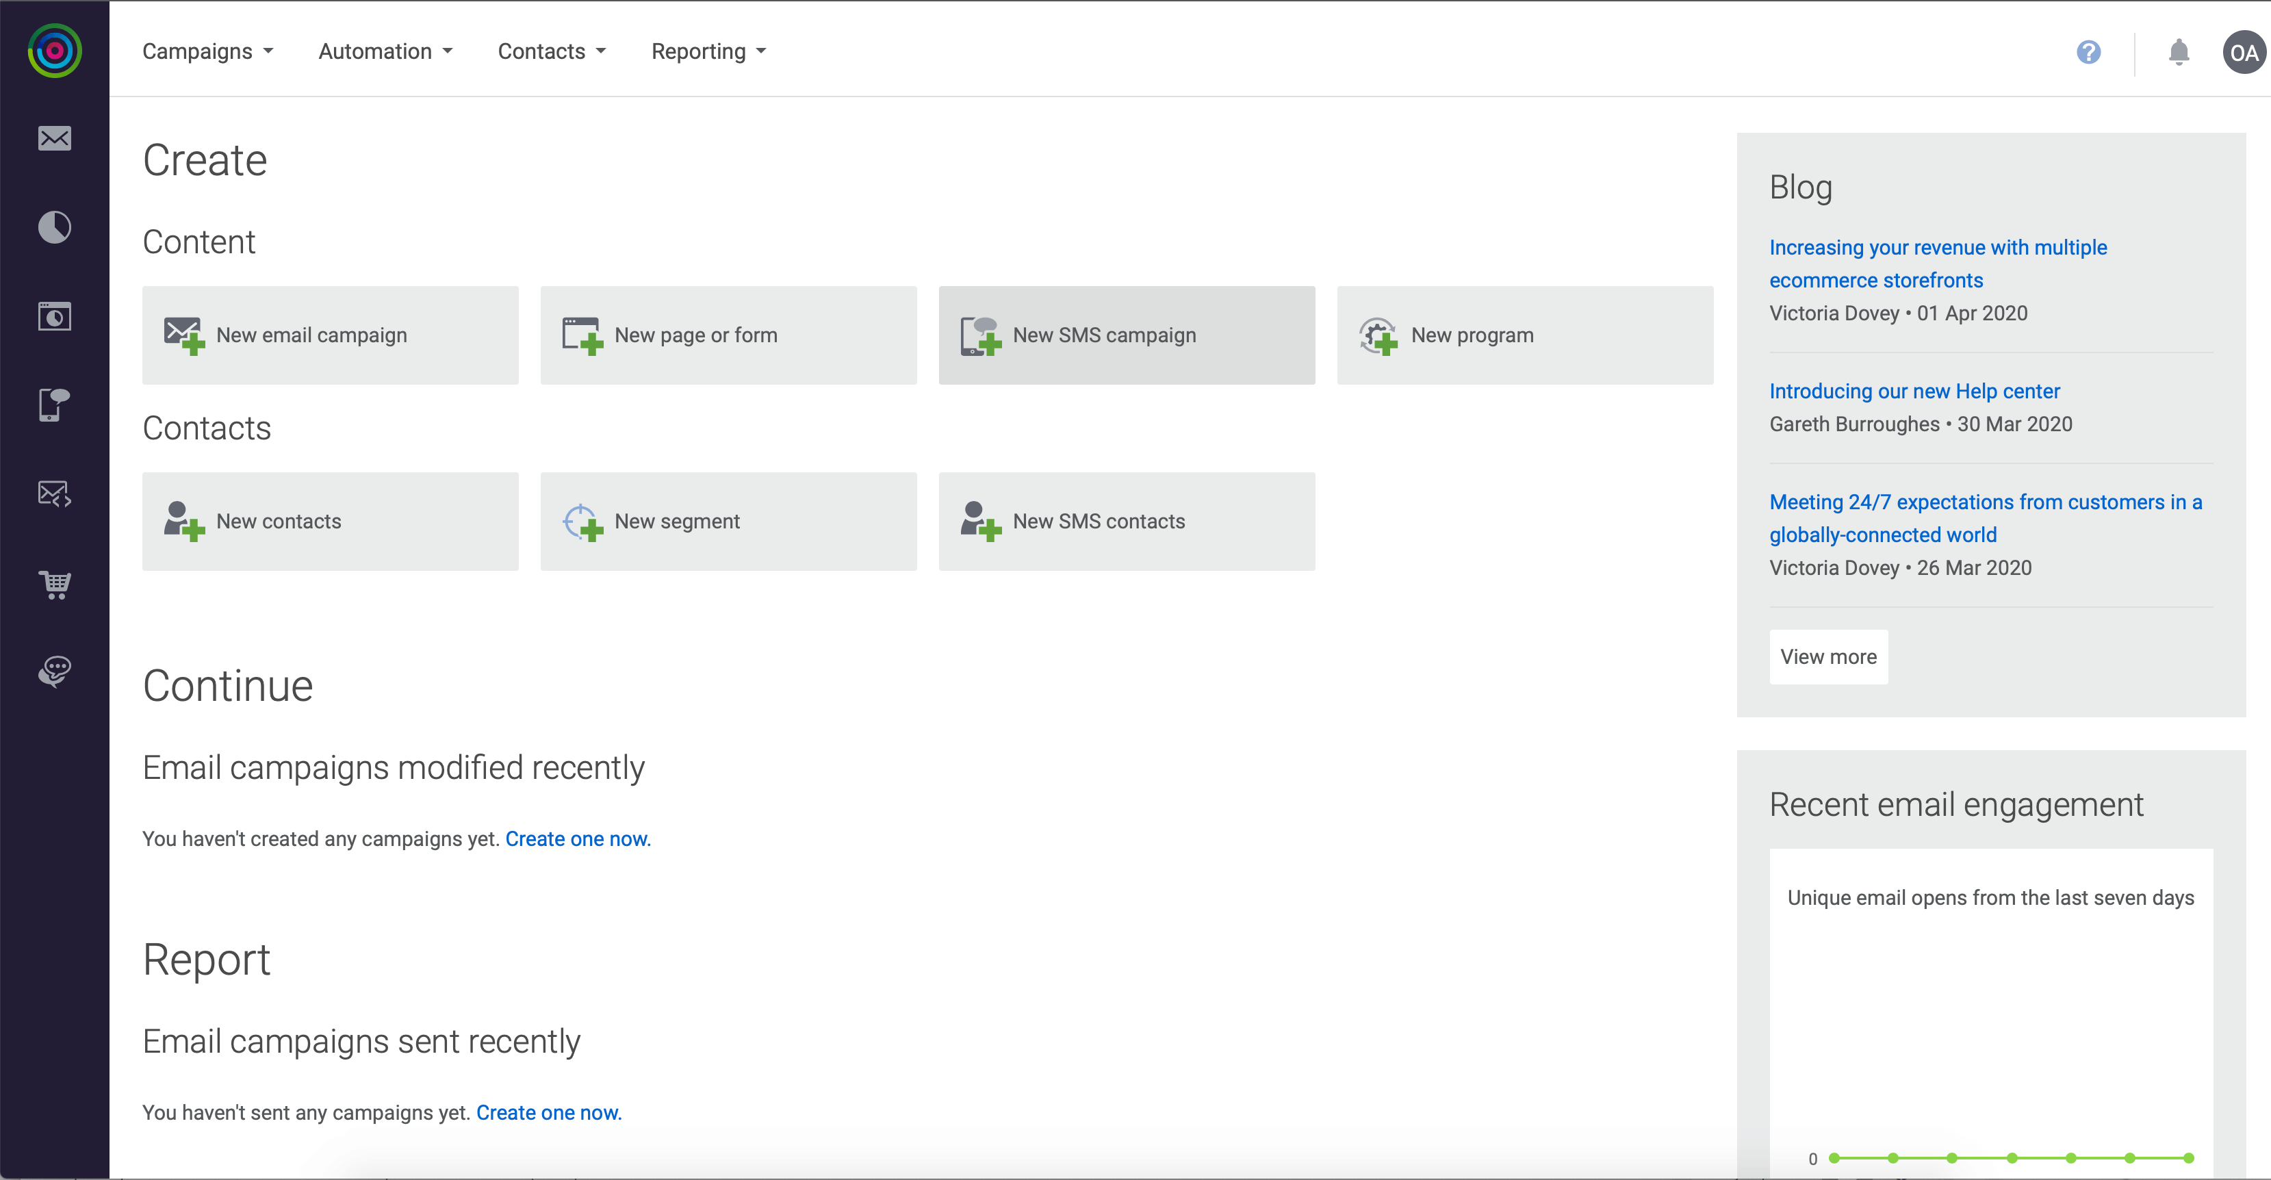The height and width of the screenshot is (1180, 2271).
Task: Open the notifications bell
Action: pos(2179,52)
